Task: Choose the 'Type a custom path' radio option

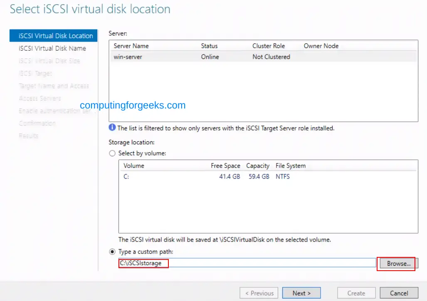Action: pos(112,252)
